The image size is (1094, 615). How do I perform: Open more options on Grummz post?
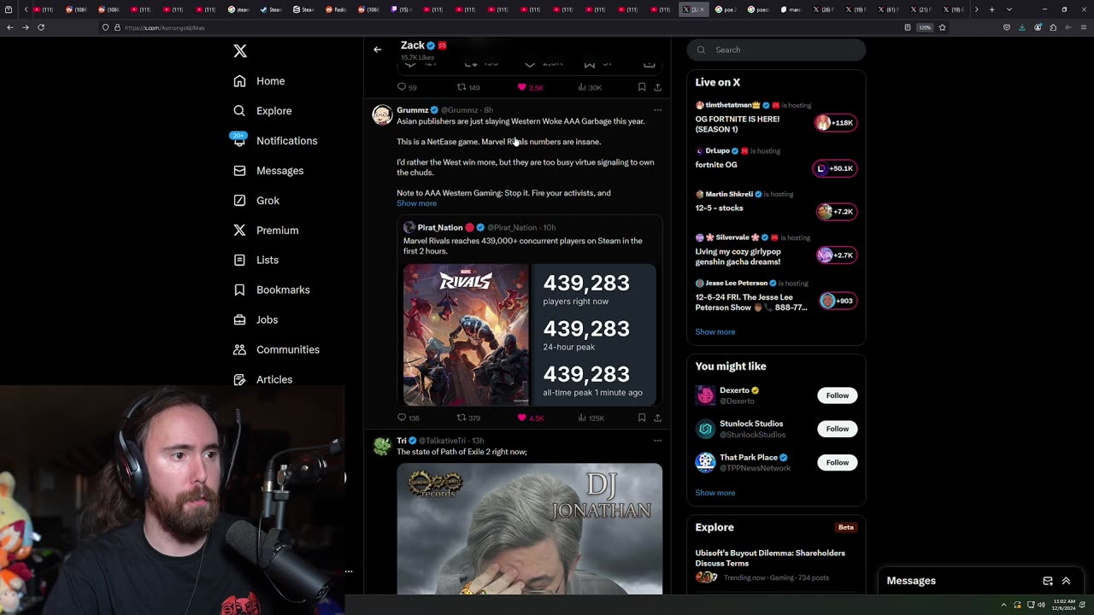tap(657, 110)
